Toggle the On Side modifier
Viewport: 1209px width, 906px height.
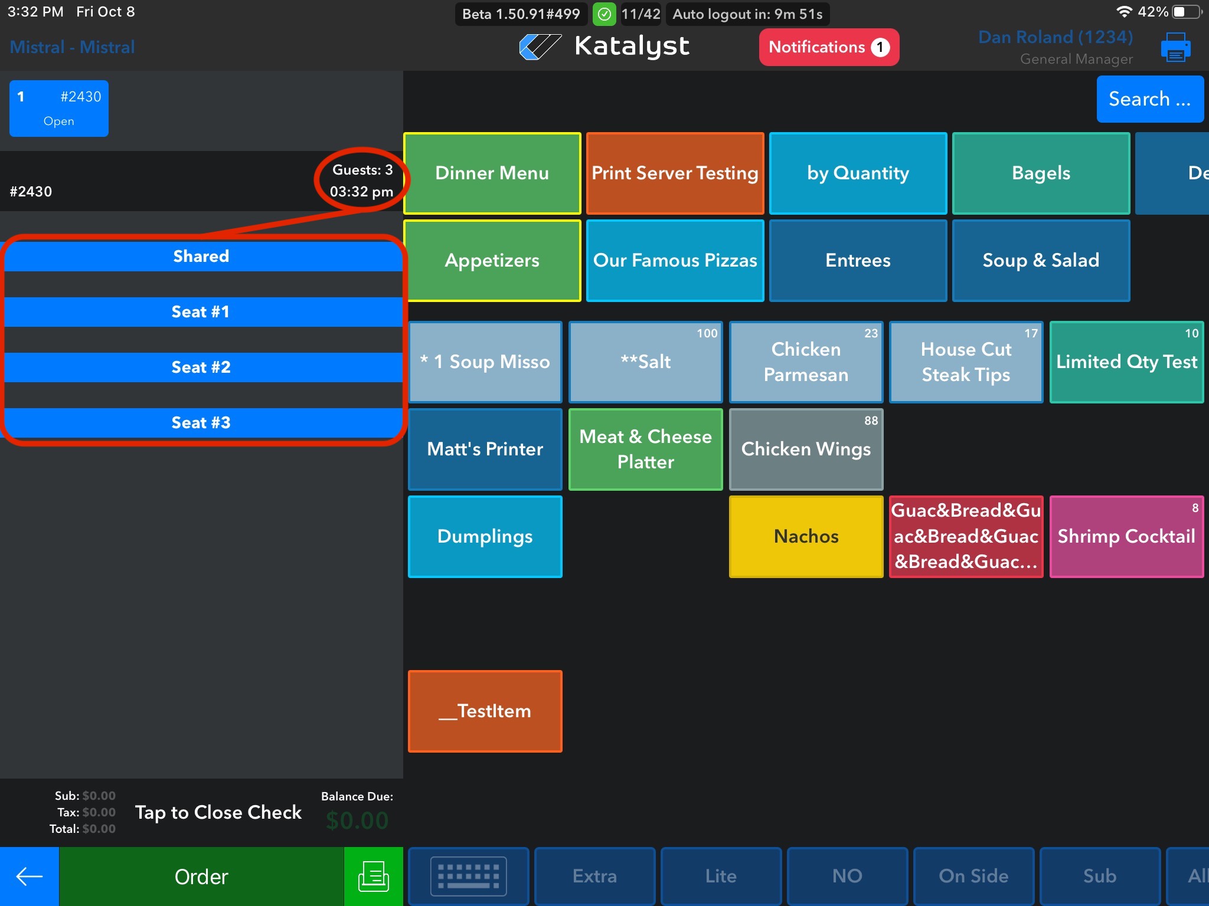973,876
